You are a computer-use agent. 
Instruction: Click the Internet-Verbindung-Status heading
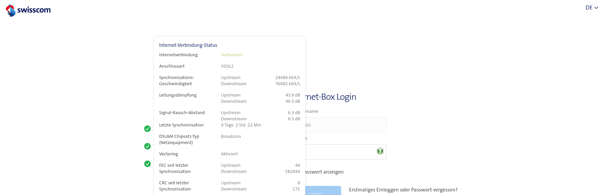[x=188, y=45]
